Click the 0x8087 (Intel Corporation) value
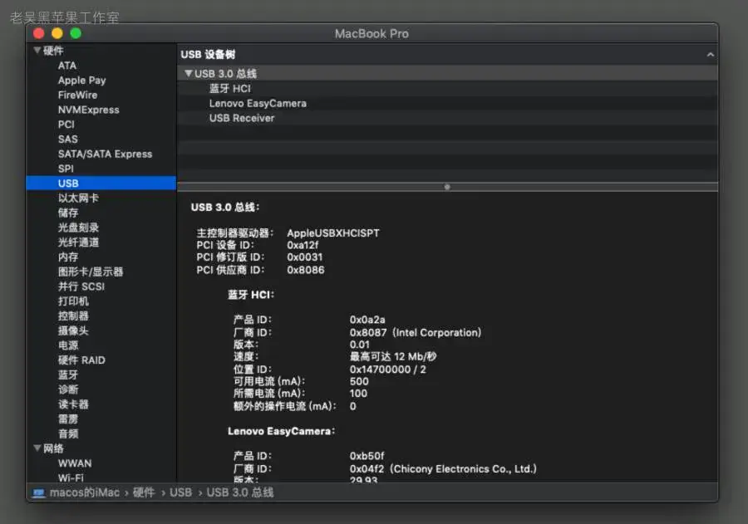This screenshot has width=748, height=524. click(x=416, y=332)
